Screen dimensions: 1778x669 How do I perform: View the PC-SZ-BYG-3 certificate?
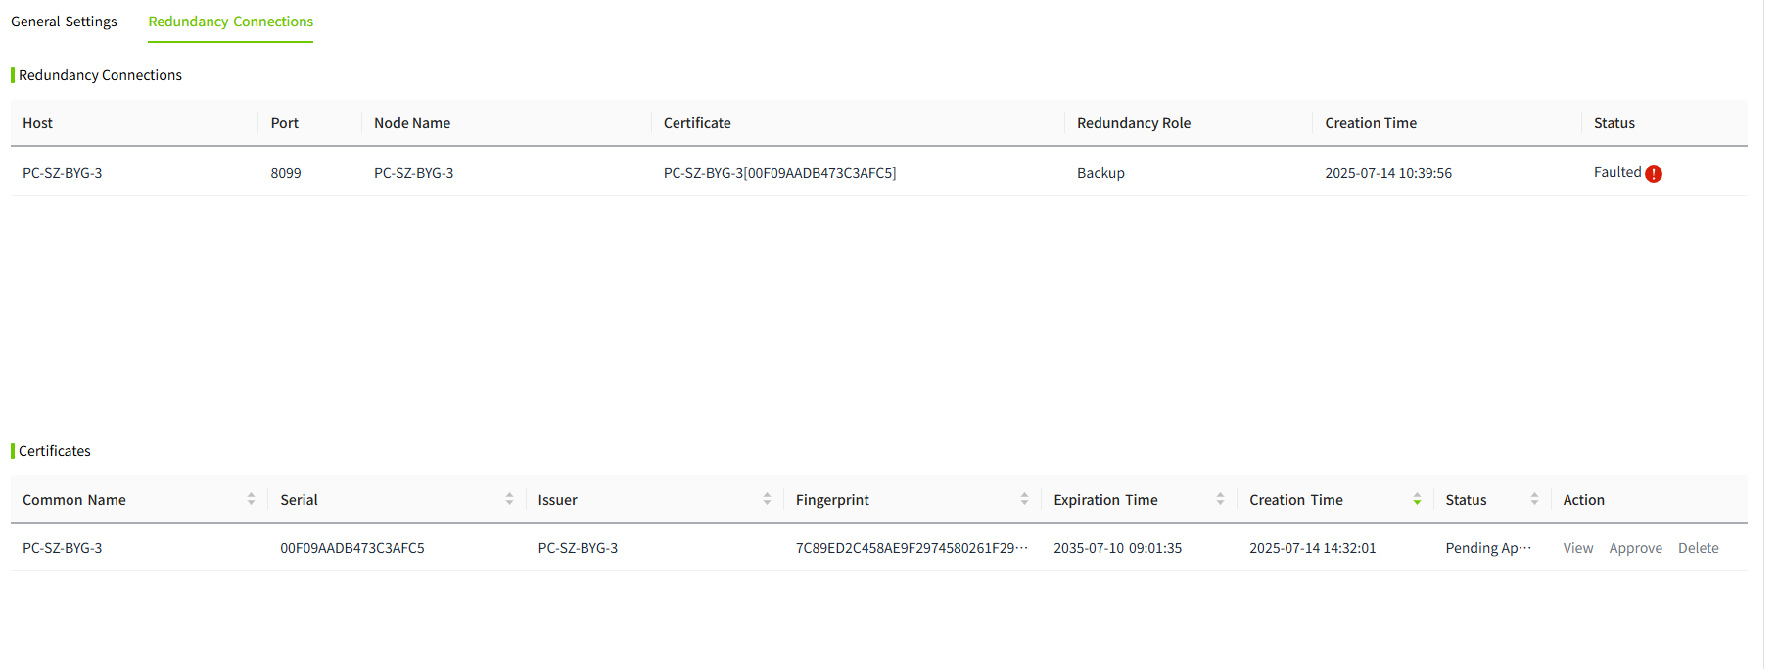coord(1577,548)
